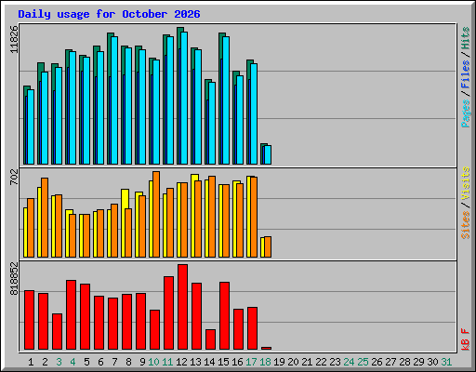Click the tallest cyan bar for day 12
The image size is (476, 372).
point(184,98)
